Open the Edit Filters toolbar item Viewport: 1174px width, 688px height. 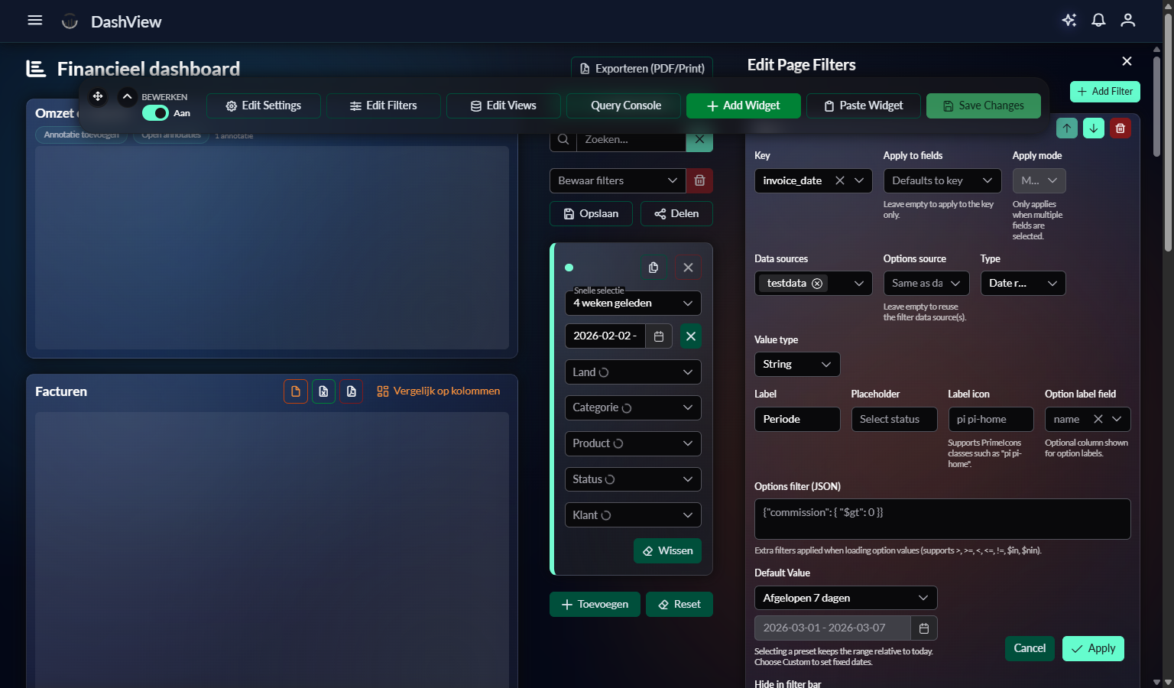(383, 106)
